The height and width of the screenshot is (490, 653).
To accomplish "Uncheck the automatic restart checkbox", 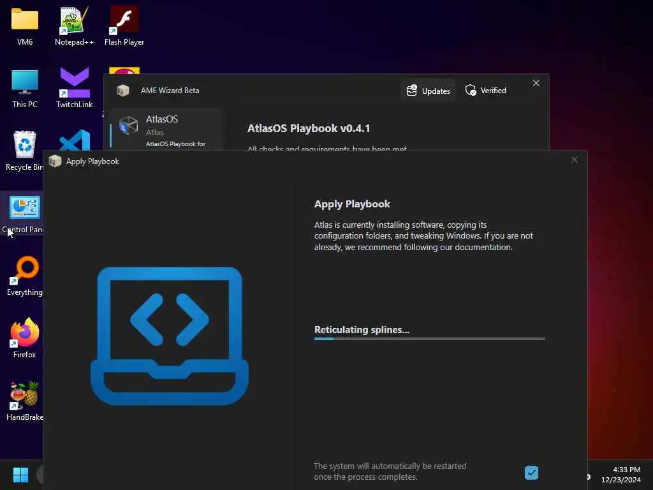I will tap(531, 473).
